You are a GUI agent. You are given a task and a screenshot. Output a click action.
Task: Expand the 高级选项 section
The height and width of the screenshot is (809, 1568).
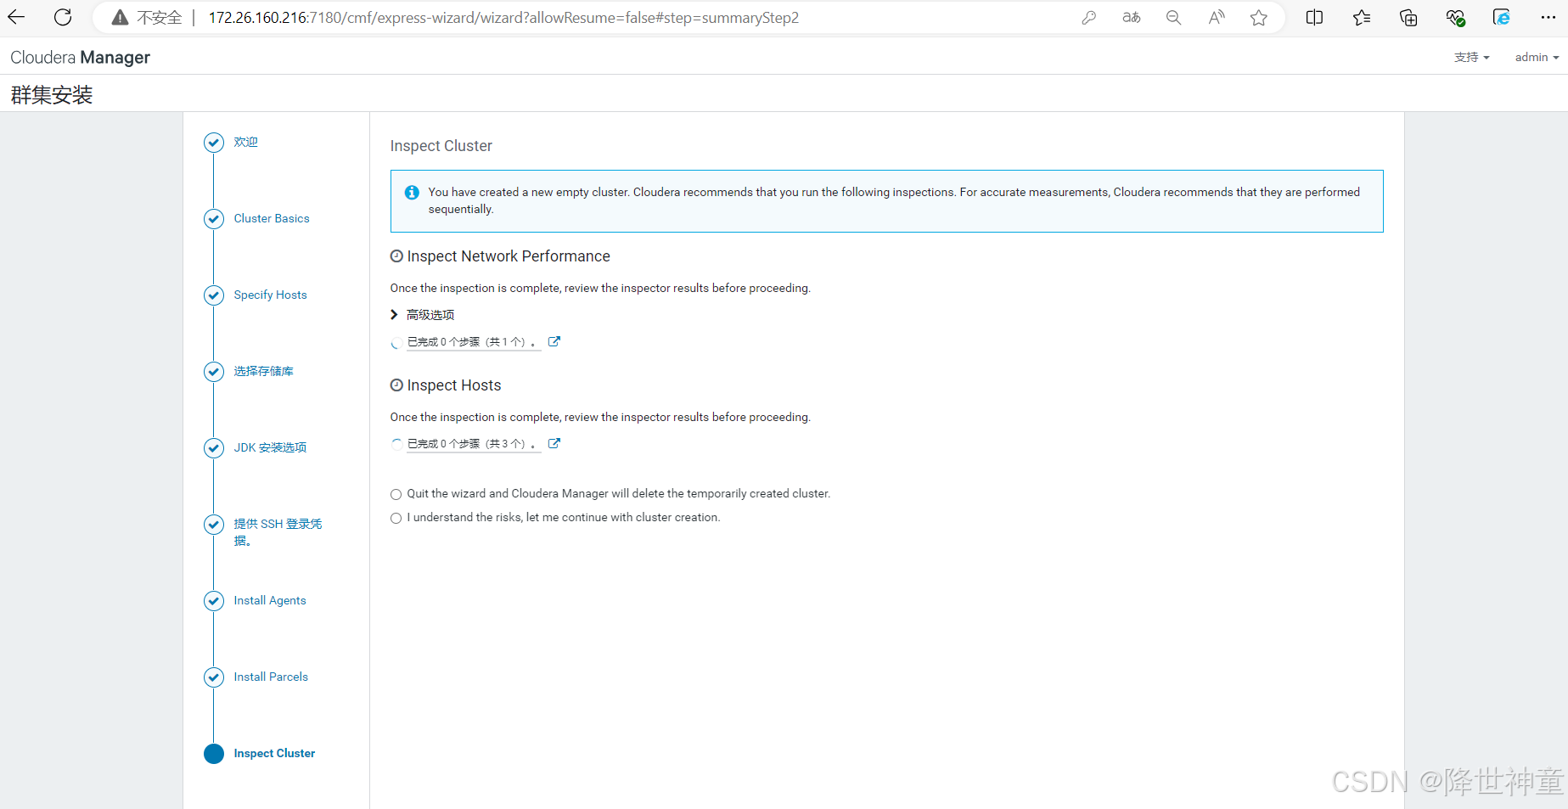point(422,315)
